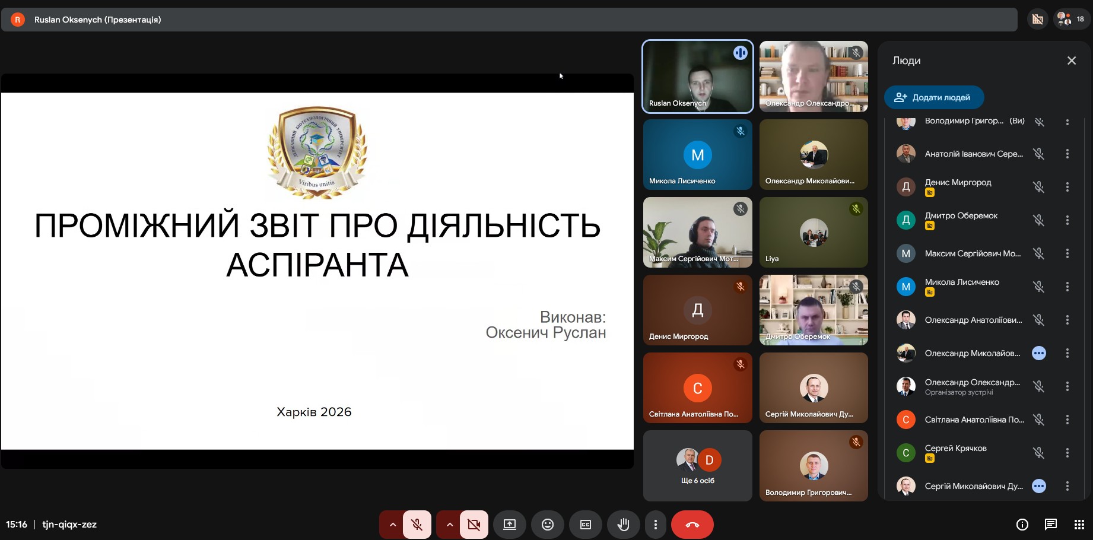
Task: Close the Люди side panel
Action: point(1071,61)
